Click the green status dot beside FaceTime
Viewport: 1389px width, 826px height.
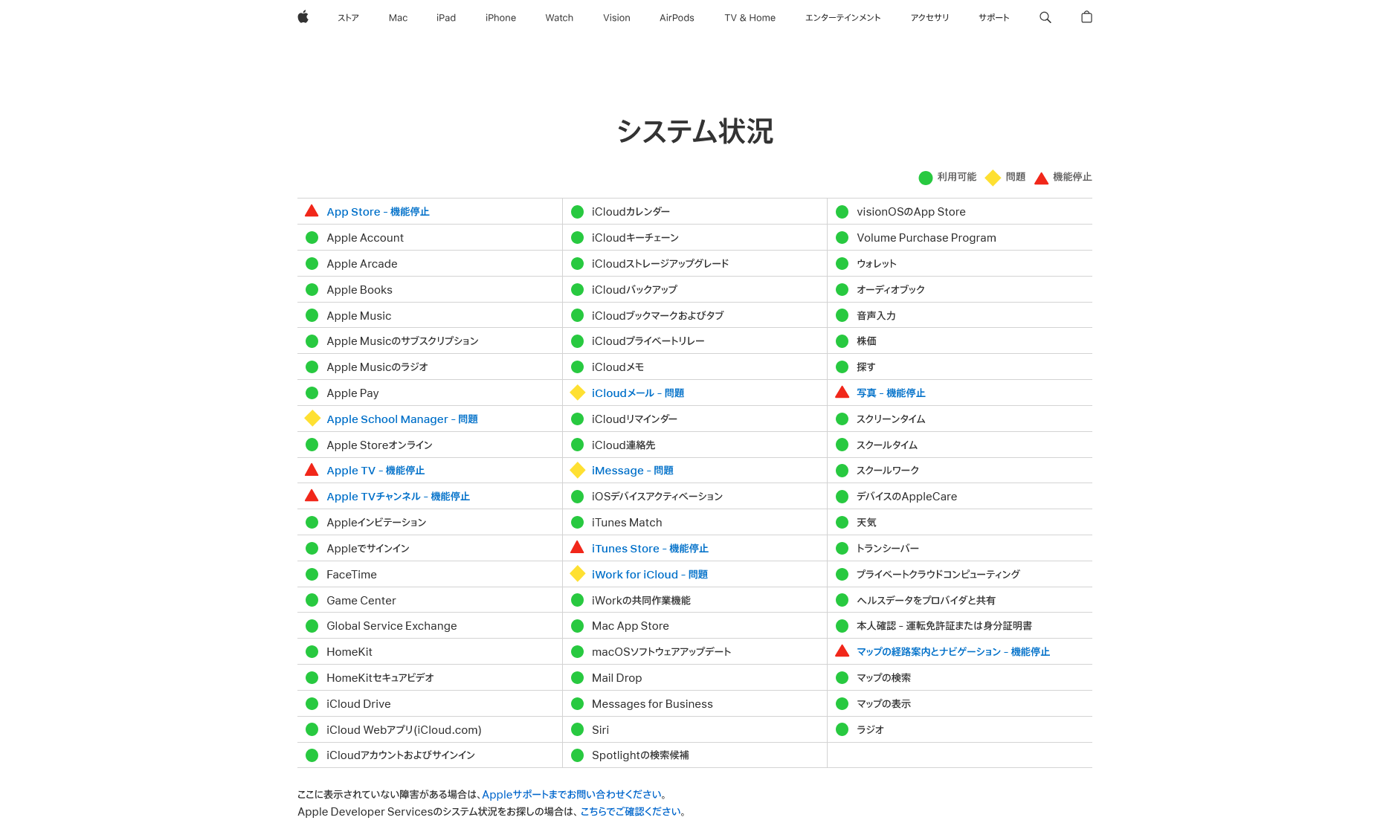[312, 575]
